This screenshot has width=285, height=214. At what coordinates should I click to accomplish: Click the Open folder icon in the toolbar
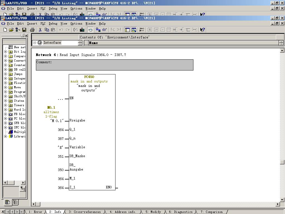click(11, 30)
